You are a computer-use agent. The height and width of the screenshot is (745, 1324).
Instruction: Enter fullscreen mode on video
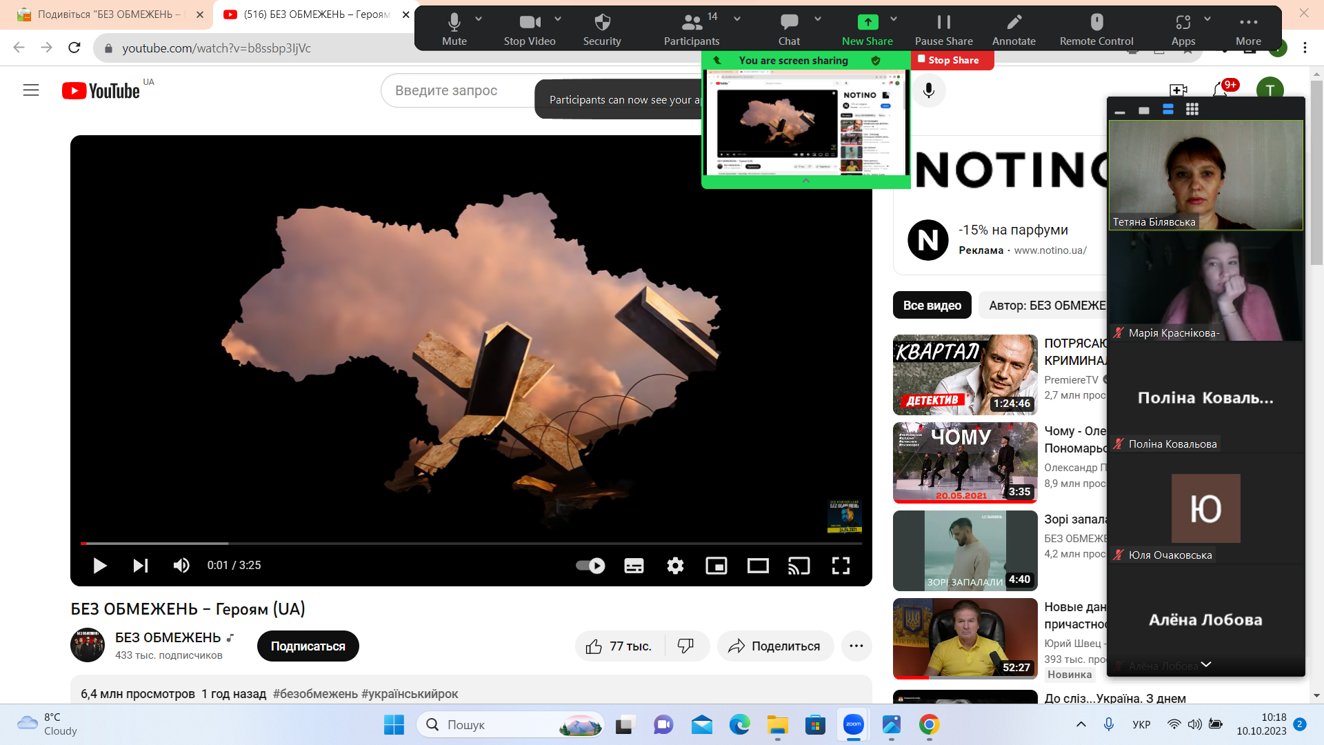tap(841, 566)
